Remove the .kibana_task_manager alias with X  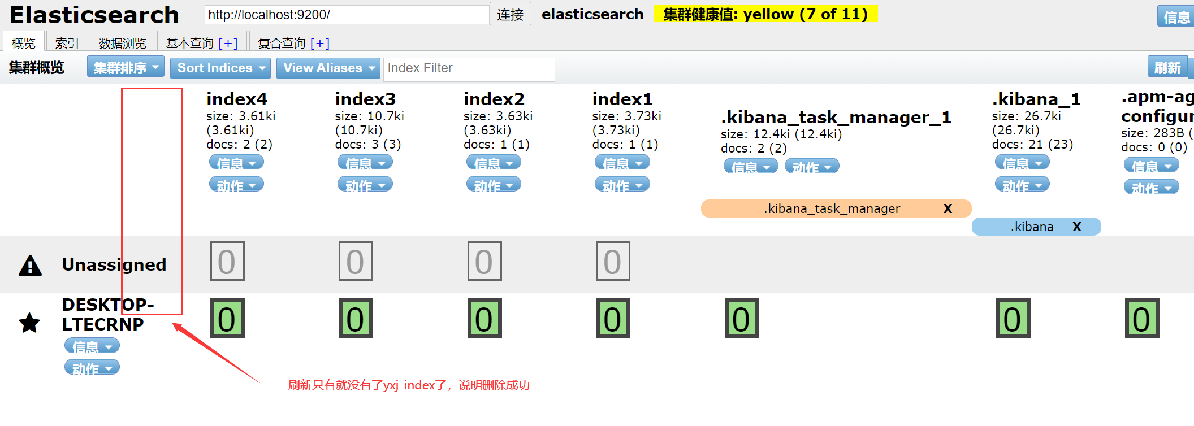pos(948,208)
